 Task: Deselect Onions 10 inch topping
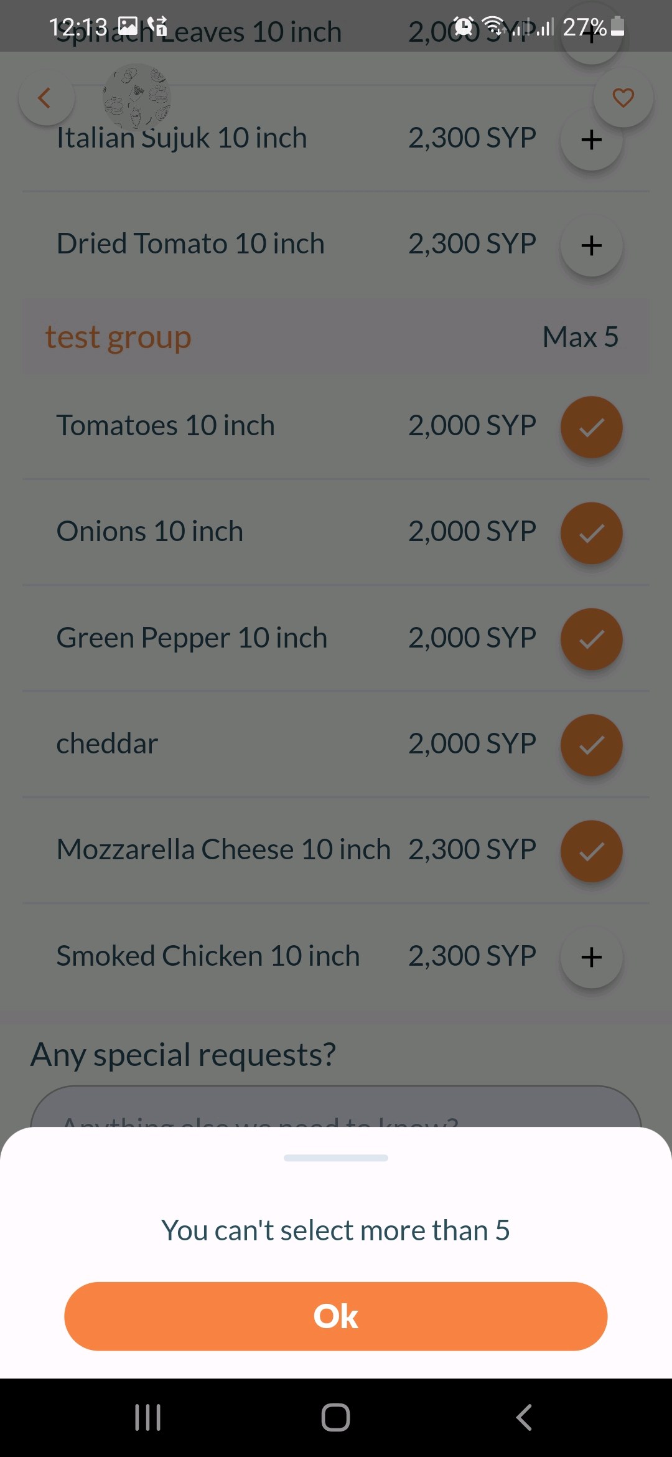click(x=591, y=533)
